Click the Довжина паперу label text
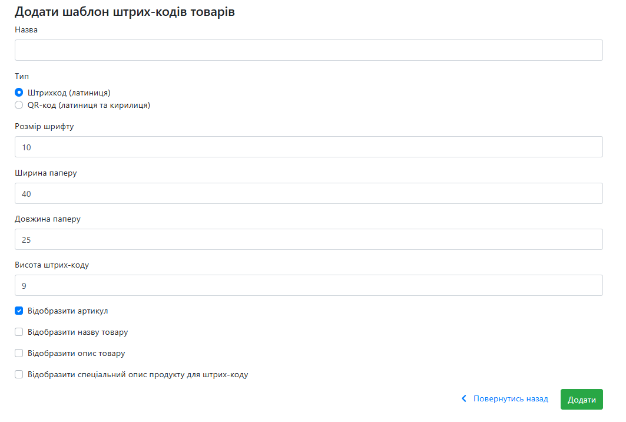 [48, 219]
